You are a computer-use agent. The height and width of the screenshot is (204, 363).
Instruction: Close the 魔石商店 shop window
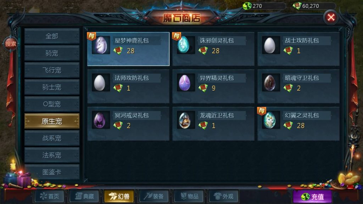coord(331,17)
